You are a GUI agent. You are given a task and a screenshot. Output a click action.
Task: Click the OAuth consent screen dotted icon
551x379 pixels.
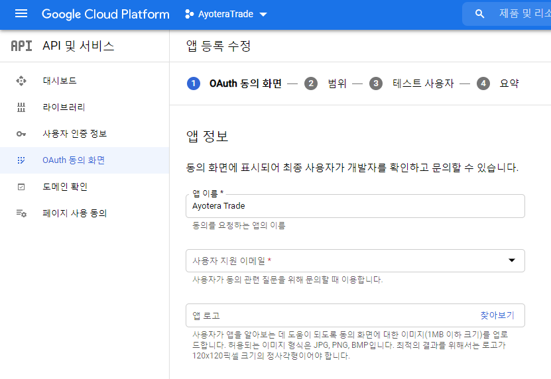[x=21, y=160]
